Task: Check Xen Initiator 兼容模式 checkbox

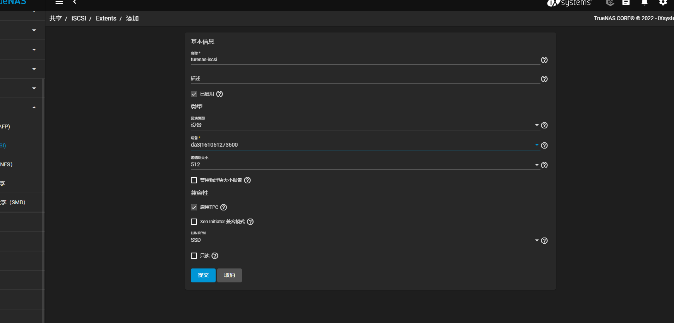Action: pyautogui.click(x=194, y=222)
